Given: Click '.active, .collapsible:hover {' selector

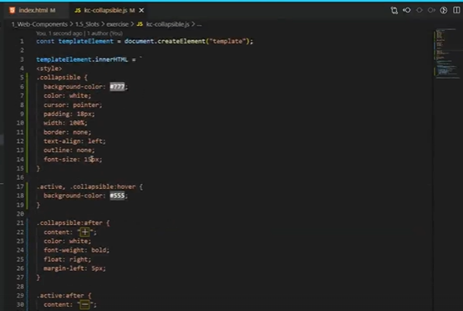Looking at the screenshot, I should pyautogui.click(x=89, y=186).
